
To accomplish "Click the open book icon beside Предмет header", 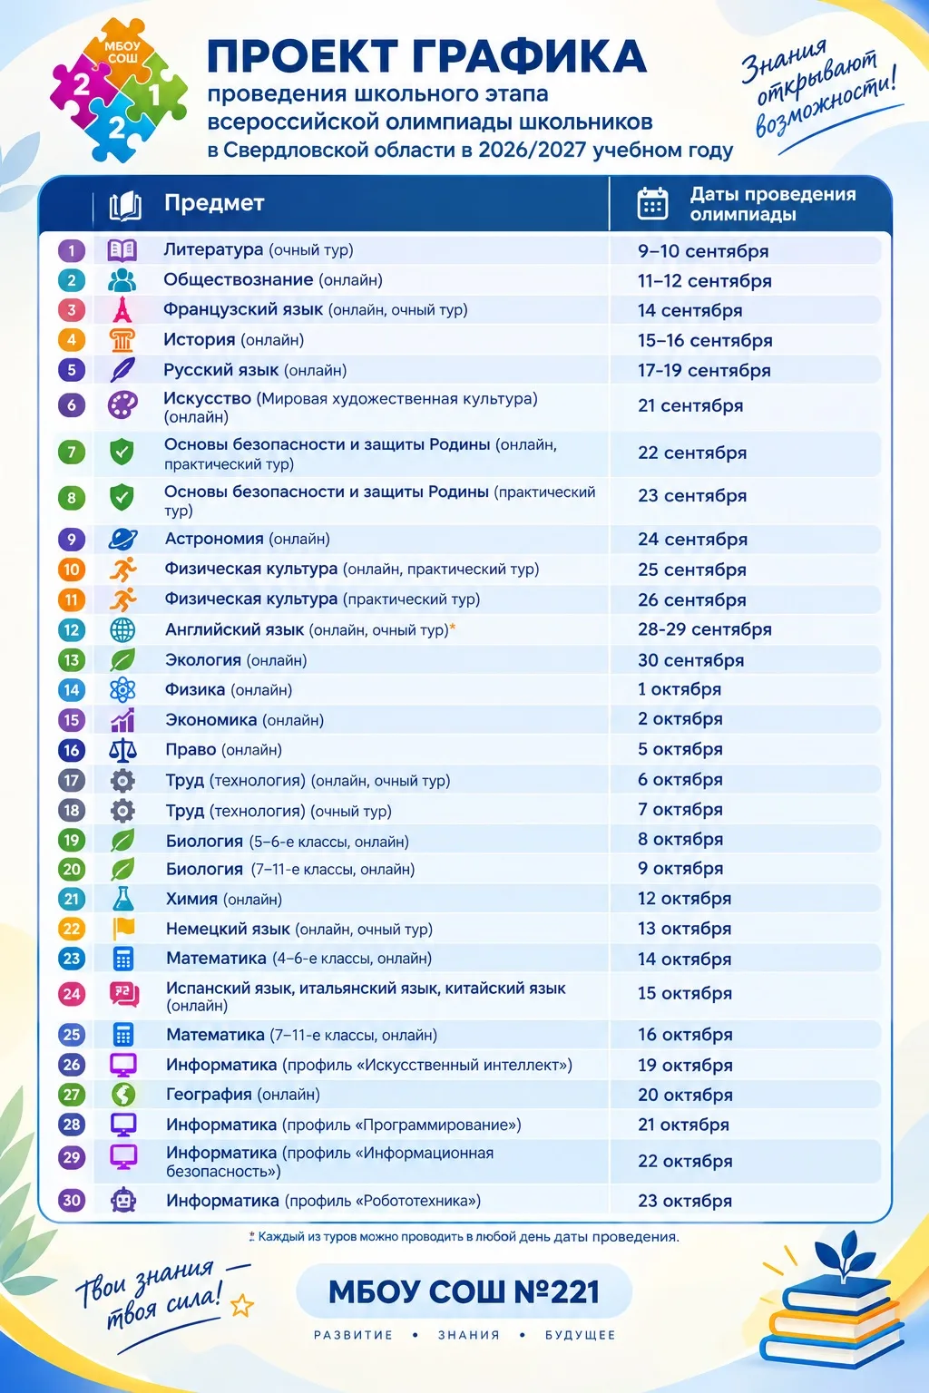I will pyautogui.click(x=125, y=206).
